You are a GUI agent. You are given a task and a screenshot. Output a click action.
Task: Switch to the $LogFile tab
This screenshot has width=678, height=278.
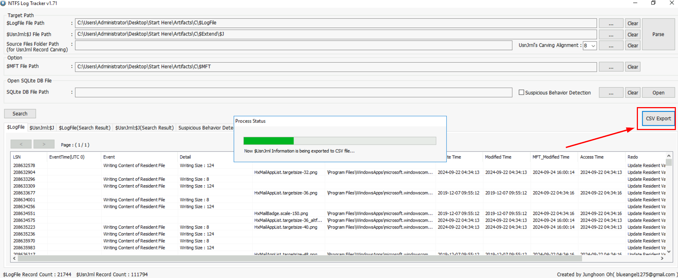coord(16,127)
